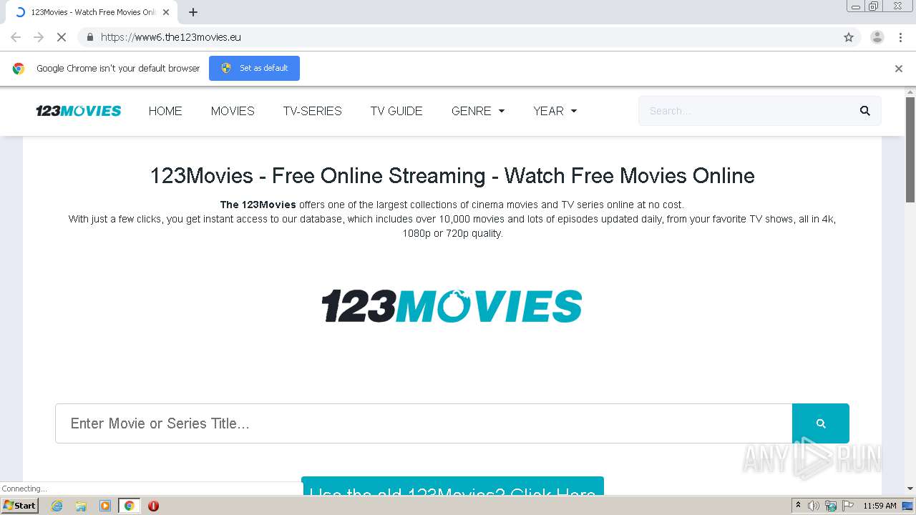This screenshot has height=515, width=916.
Task: View site info via the padlock icon
Action: 89,37
